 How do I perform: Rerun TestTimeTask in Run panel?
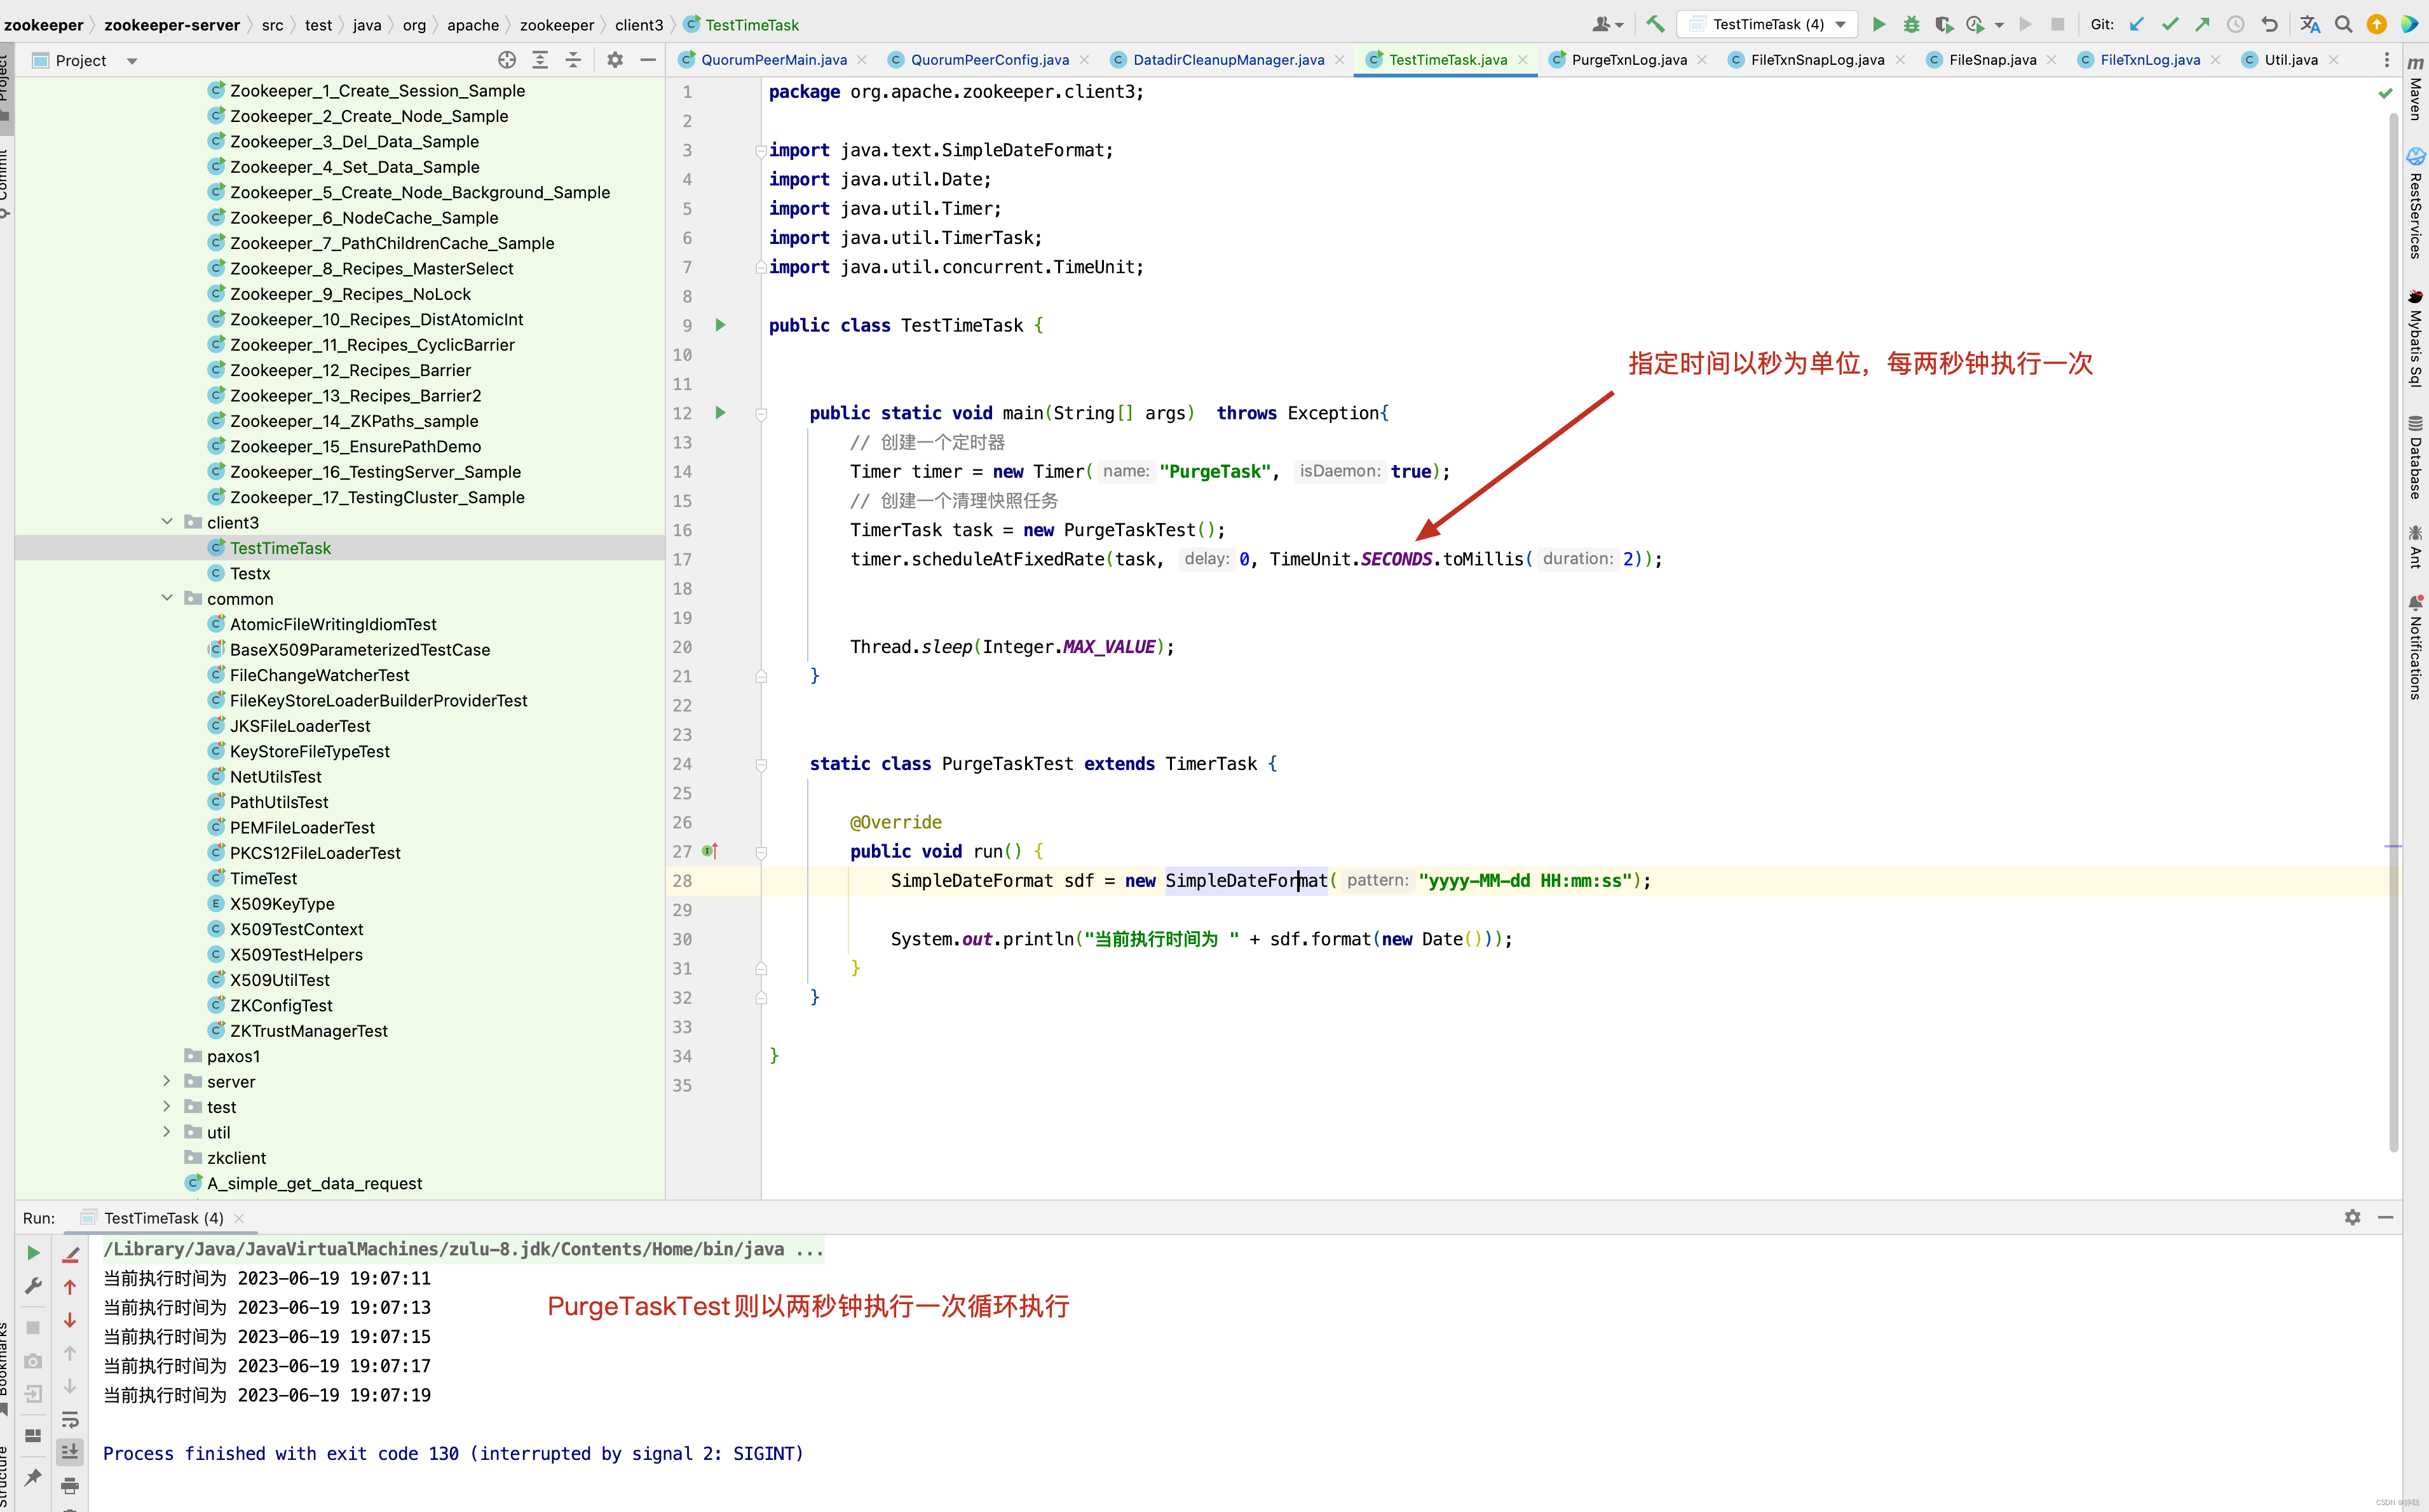[33, 1253]
